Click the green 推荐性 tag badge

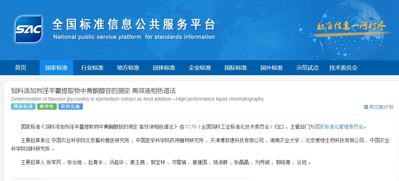pyautogui.click(x=47, y=107)
